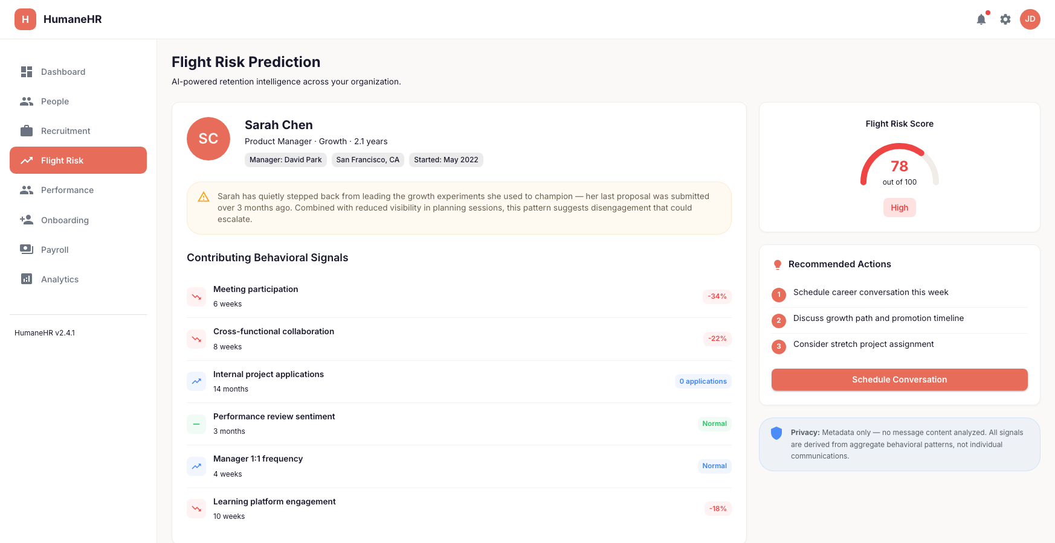Click the 78 flight risk gauge
The width and height of the screenshot is (1055, 543).
[899, 165]
